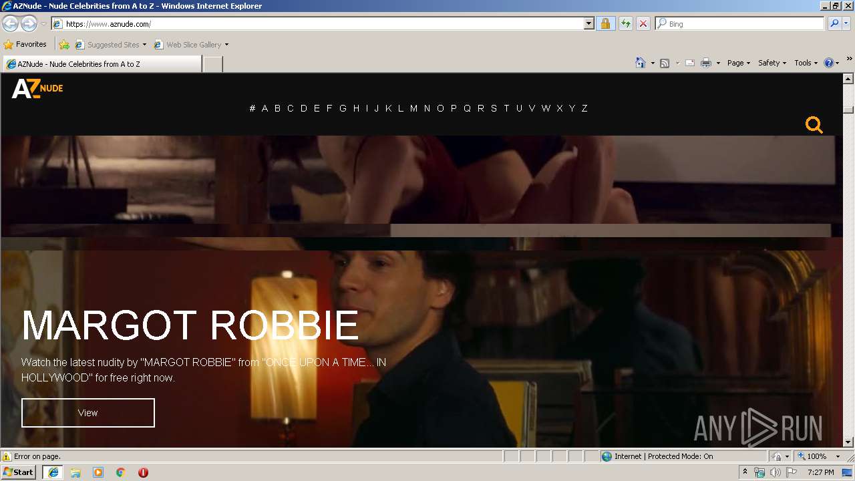Click the Error on page warning icon
855x481 pixels.
click(7, 456)
